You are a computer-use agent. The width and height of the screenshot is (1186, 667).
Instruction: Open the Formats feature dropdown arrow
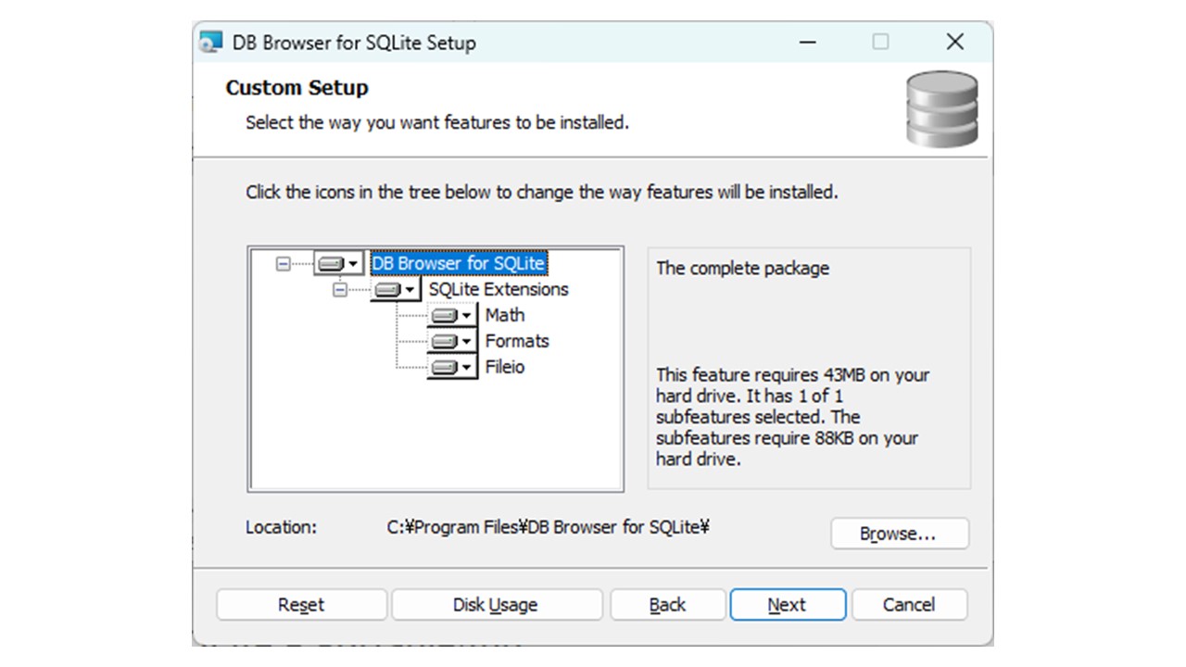coord(468,341)
